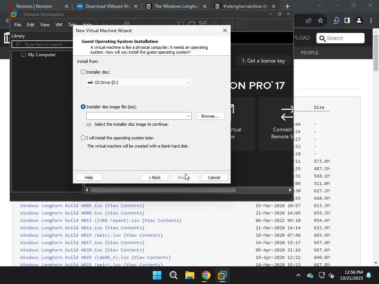Open the PEOPLE navigation item
This screenshot has height=284, width=379.
310,53
